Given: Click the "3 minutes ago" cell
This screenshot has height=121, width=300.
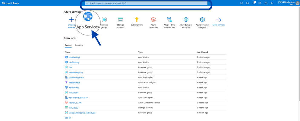Looking at the screenshot, I should 203,67.
